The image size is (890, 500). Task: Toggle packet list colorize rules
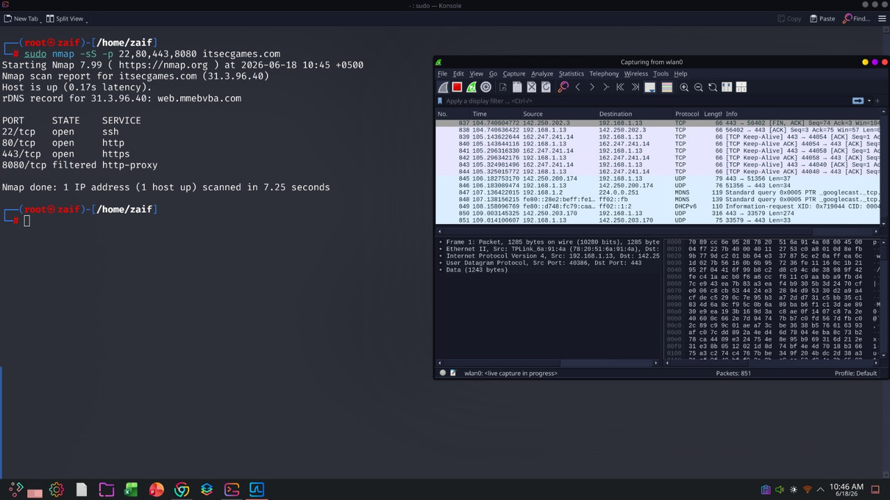667,87
